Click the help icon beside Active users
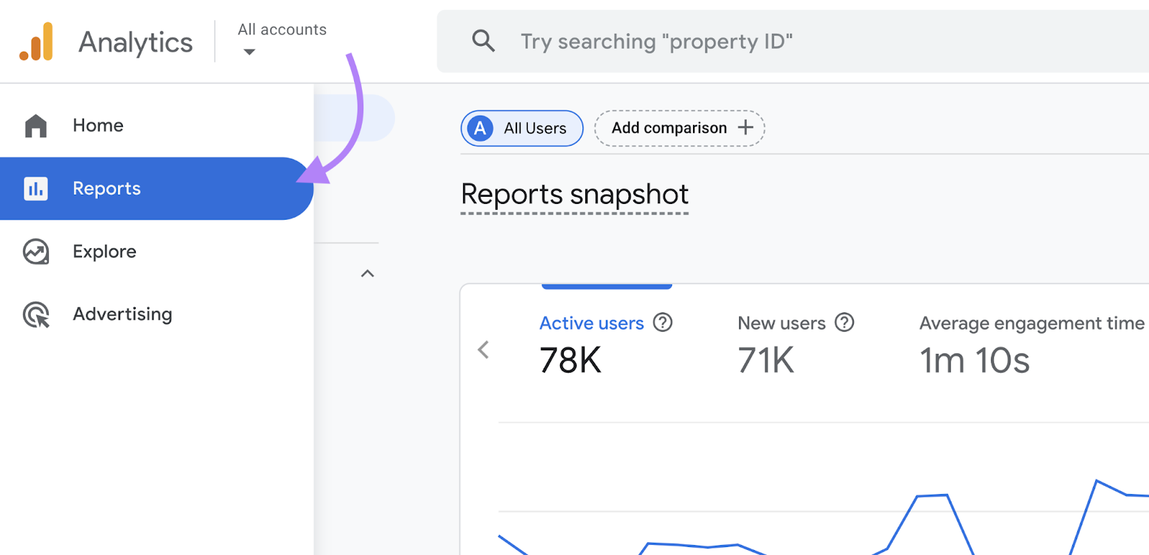Image resolution: width=1149 pixels, height=555 pixels. 662,323
